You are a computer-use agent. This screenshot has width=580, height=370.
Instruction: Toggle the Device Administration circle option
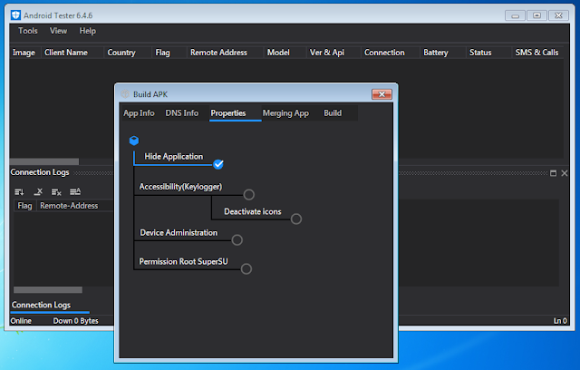pos(237,239)
